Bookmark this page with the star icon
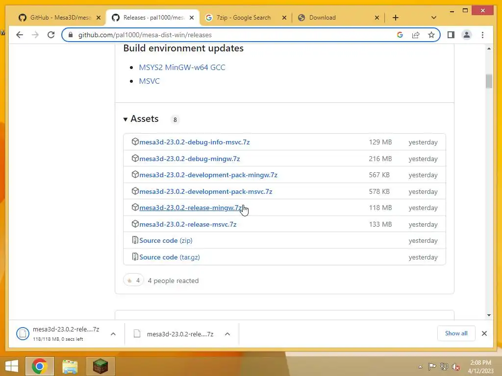The image size is (502, 376). [x=431, y=35]
